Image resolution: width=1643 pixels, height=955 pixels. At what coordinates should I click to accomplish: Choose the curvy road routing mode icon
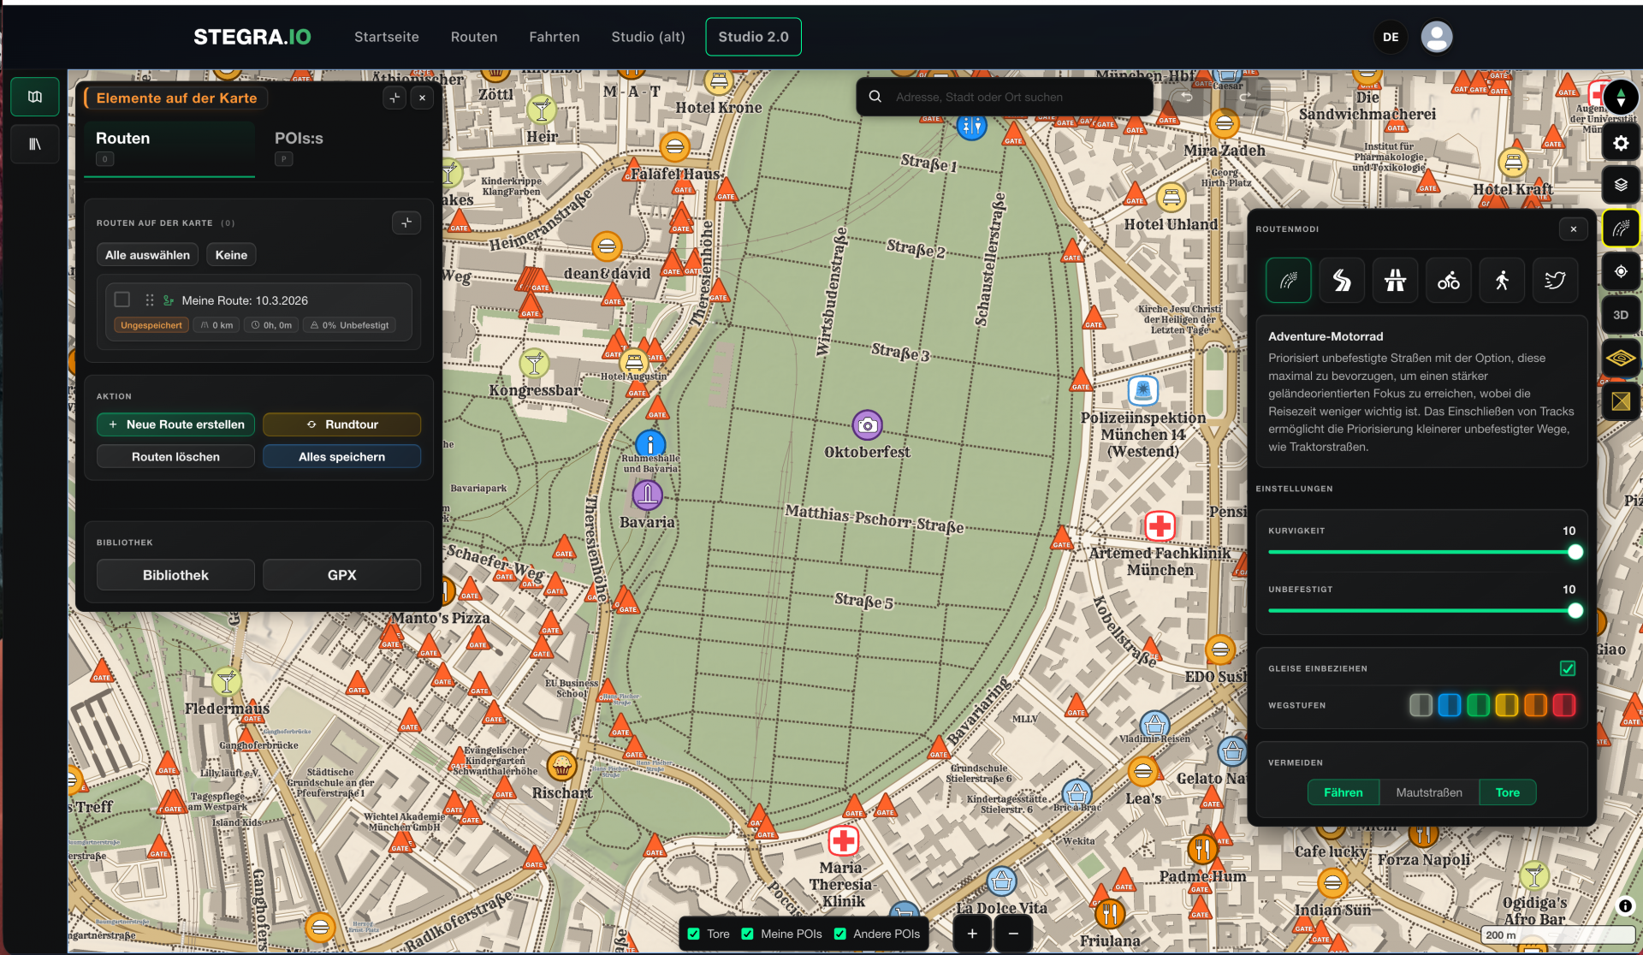[x=1342, y=280]
